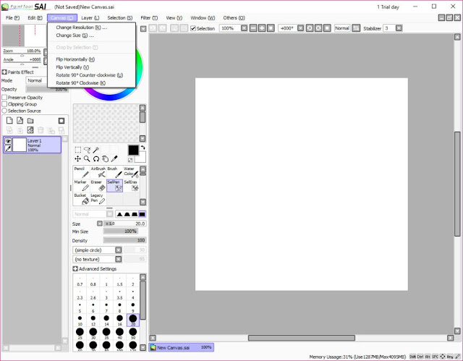
Task: Select the Layer1 thumbnail
Action: 20,145
